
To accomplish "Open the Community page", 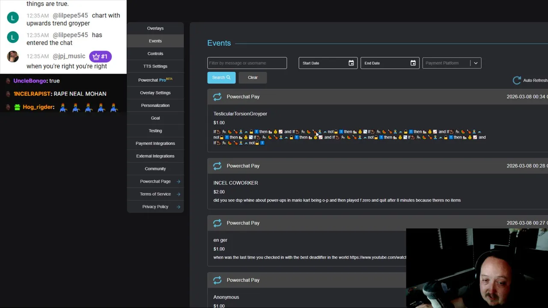I will pyautogui.click(x=155, y=169).
